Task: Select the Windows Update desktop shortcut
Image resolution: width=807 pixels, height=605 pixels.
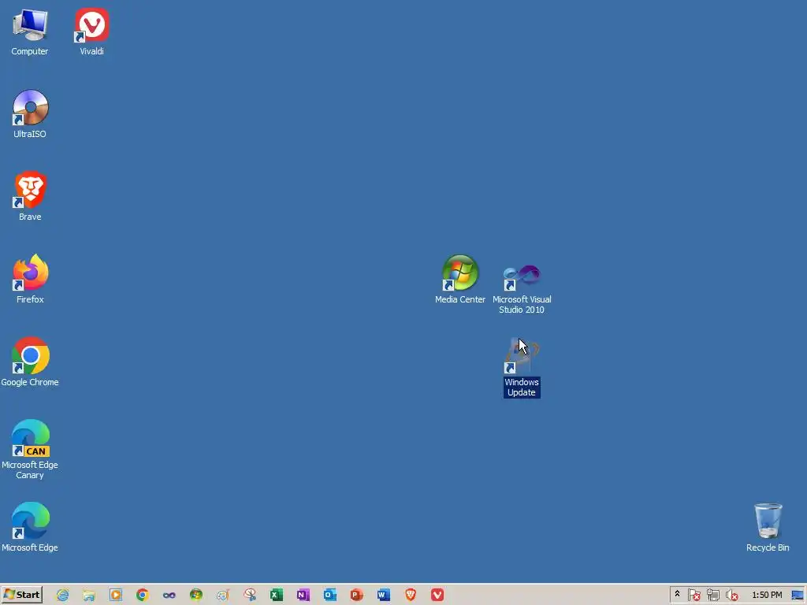Action: pos(522,367)
